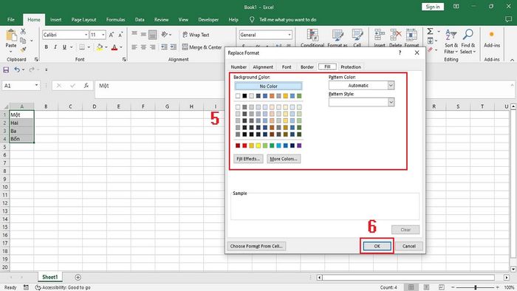
Task: Open the General number format dropdown
Action: coord(290,35)
